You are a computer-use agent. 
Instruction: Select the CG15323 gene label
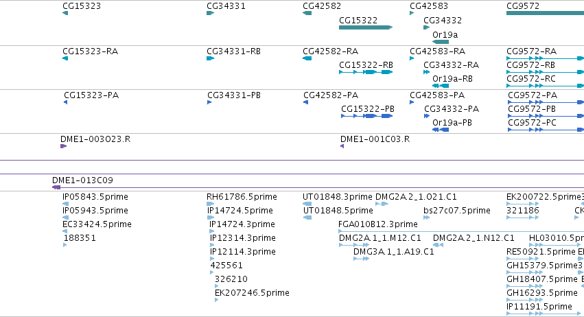click(82, 6)
